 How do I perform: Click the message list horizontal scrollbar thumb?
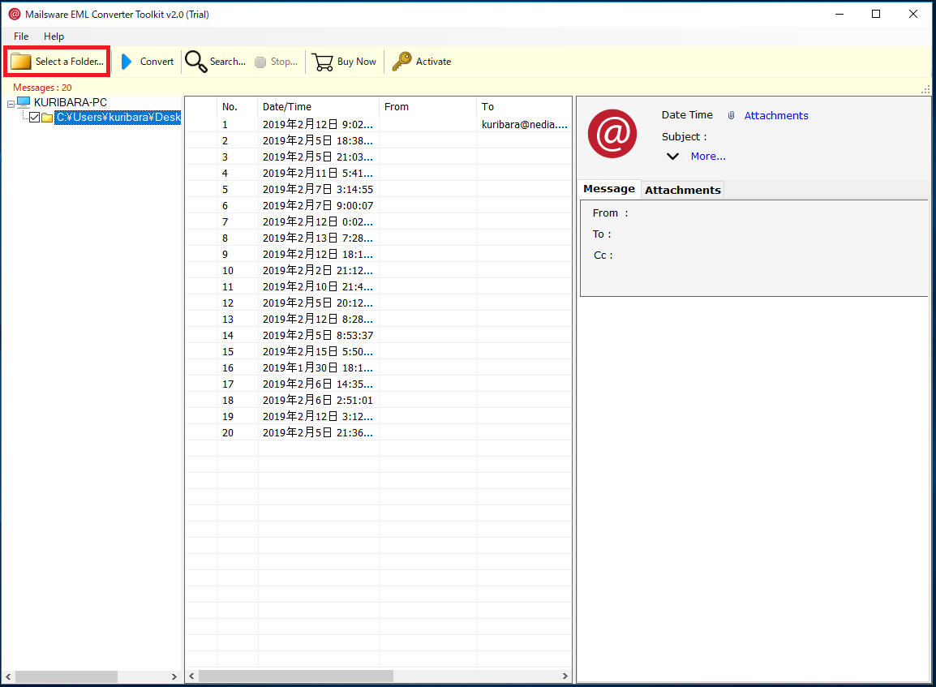(295, 676)
